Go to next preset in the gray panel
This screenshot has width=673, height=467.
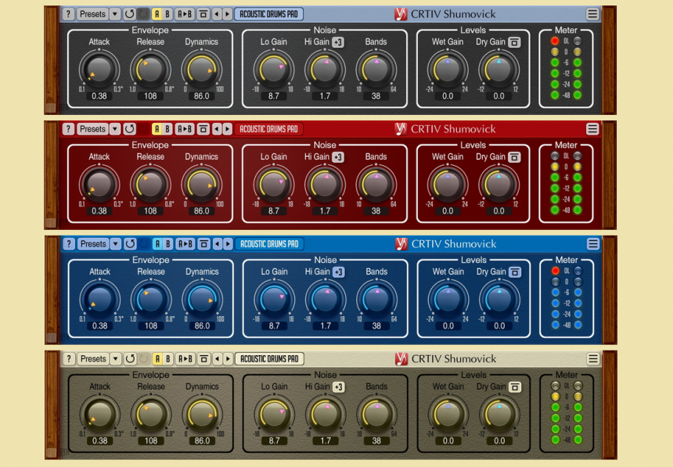[x=227, y=14]
